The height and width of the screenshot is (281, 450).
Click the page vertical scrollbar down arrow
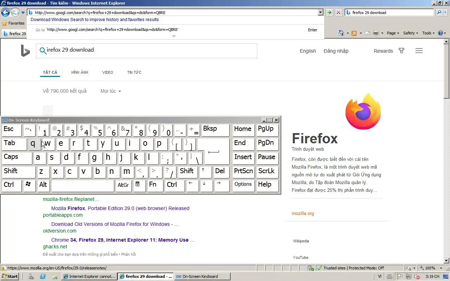point(446,261)
